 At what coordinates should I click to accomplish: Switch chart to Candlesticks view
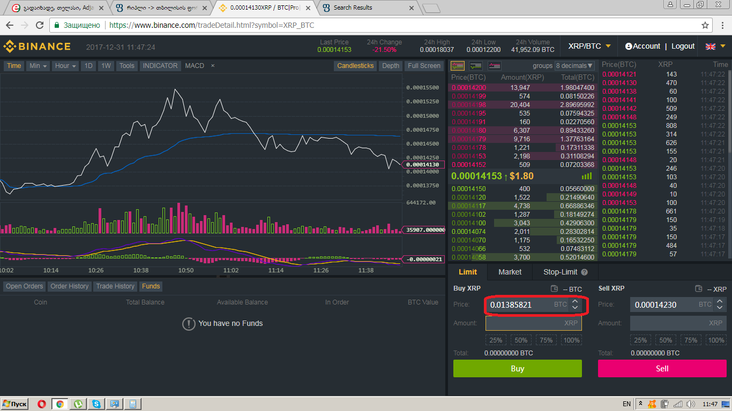click(355, 66)
